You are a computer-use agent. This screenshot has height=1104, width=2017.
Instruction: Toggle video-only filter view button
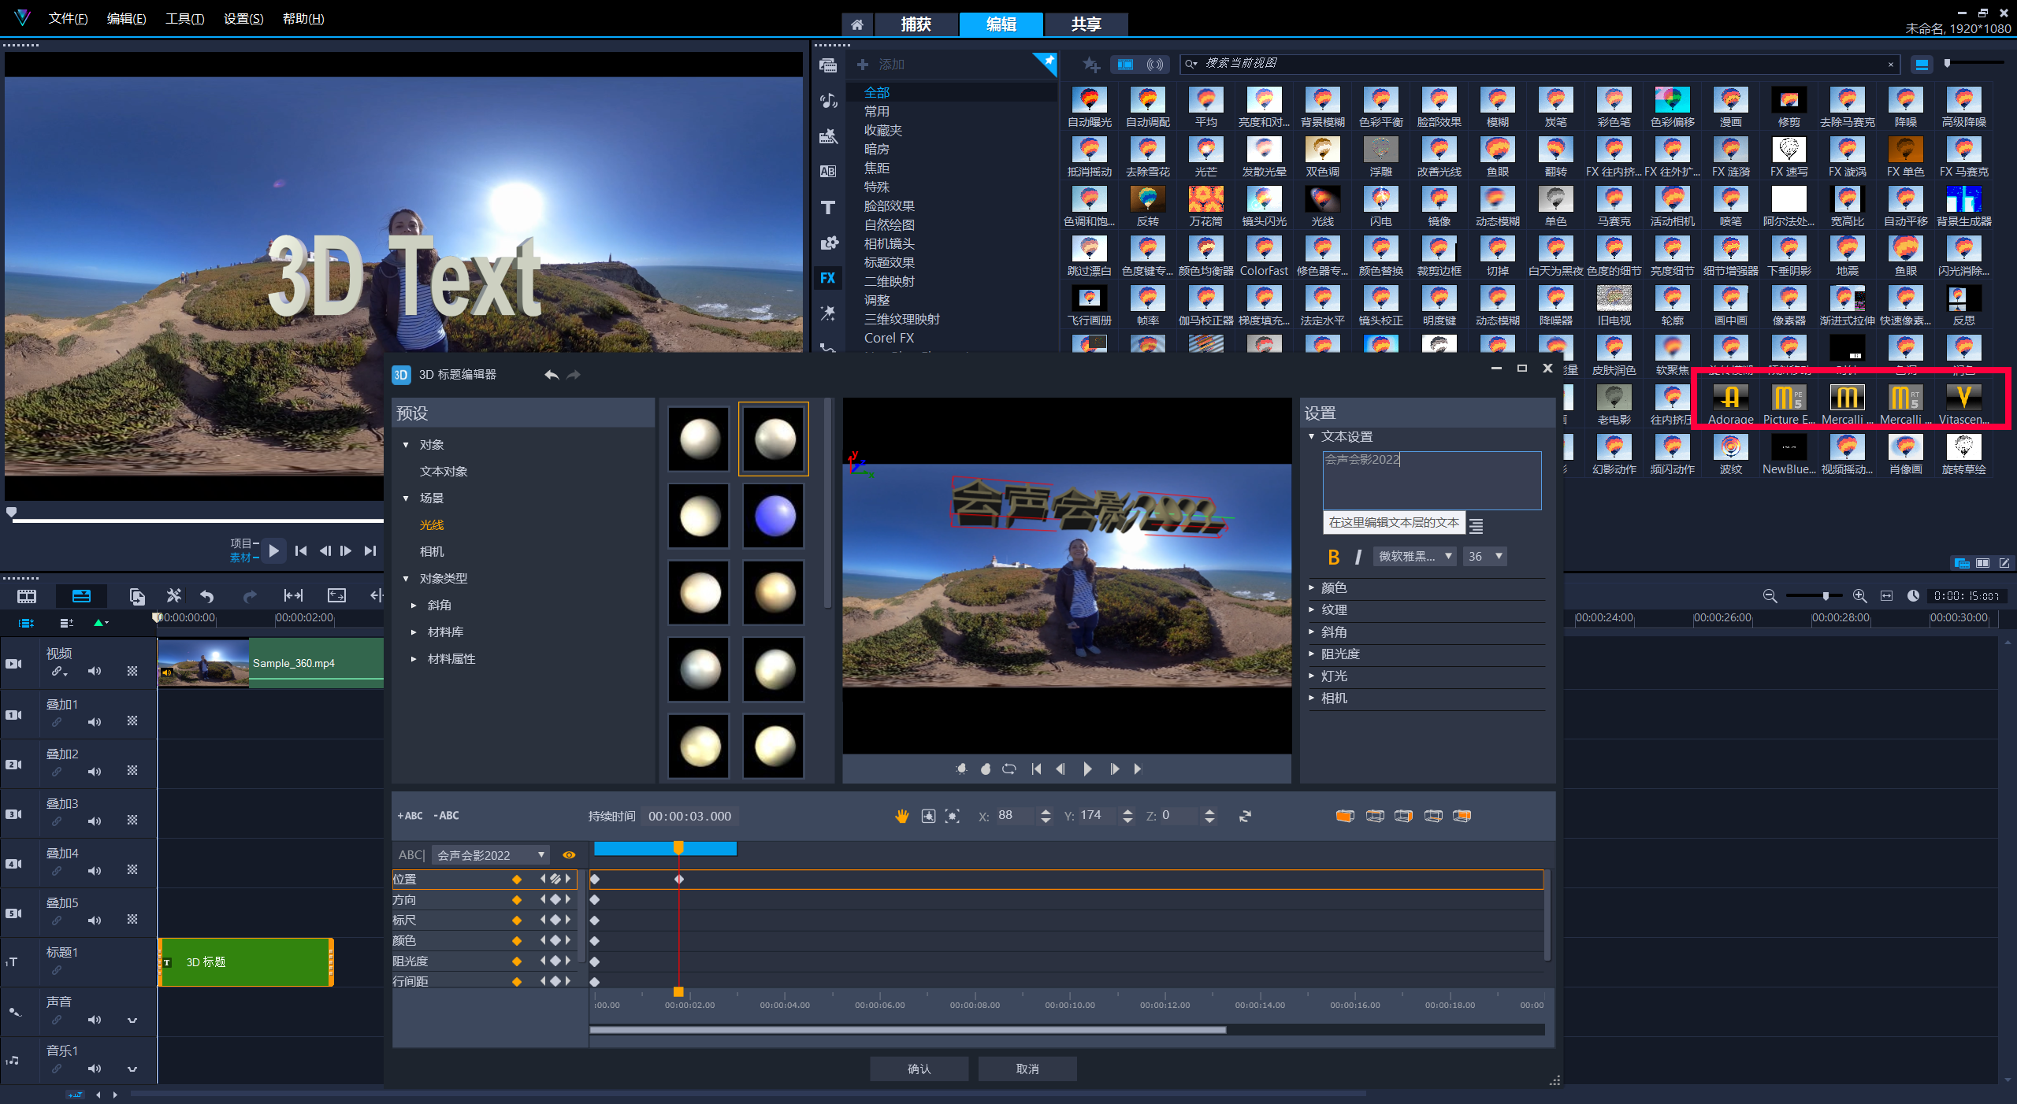(x=1125, y=64)
